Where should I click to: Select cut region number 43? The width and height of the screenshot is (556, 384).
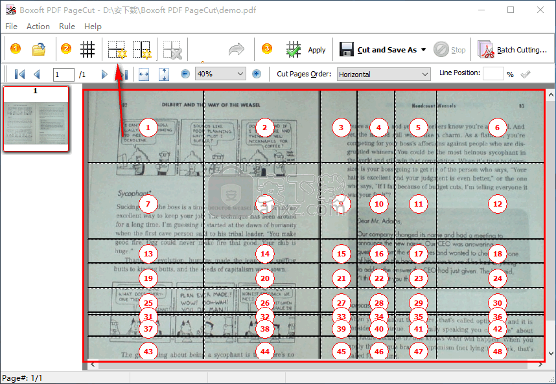[148, 352]
